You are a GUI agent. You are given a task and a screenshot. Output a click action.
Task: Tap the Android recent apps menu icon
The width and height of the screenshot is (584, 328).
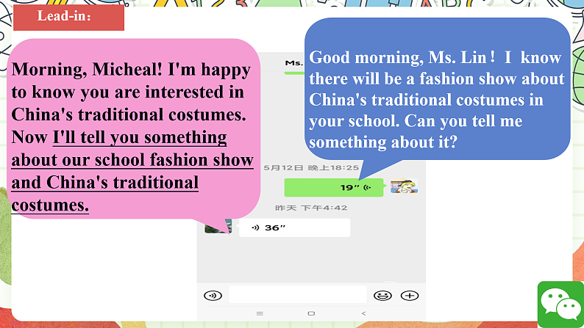(x=260, y=313)
